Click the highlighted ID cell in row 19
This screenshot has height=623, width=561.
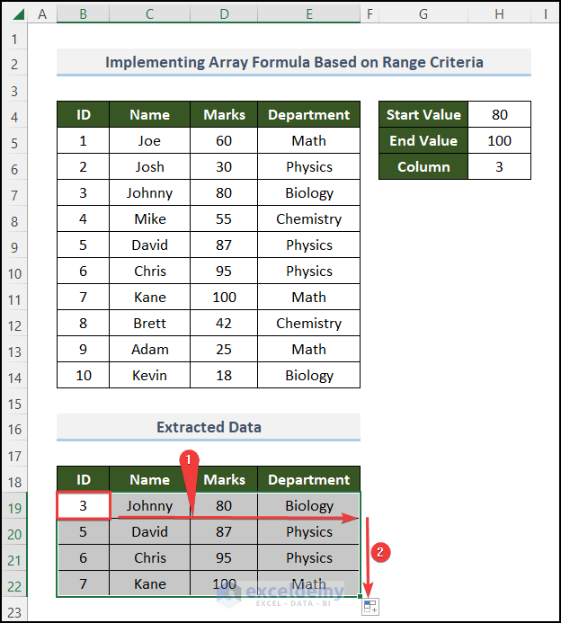[83, 506]
